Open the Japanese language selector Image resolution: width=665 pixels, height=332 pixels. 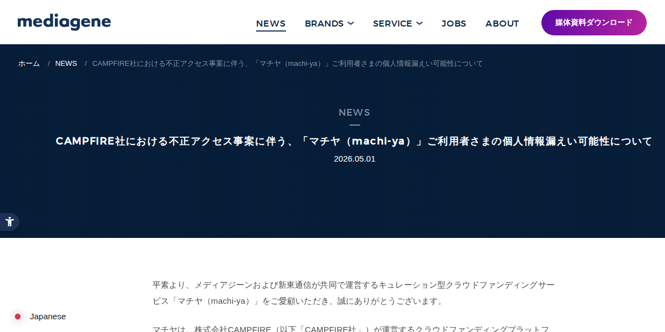(39, 317)
